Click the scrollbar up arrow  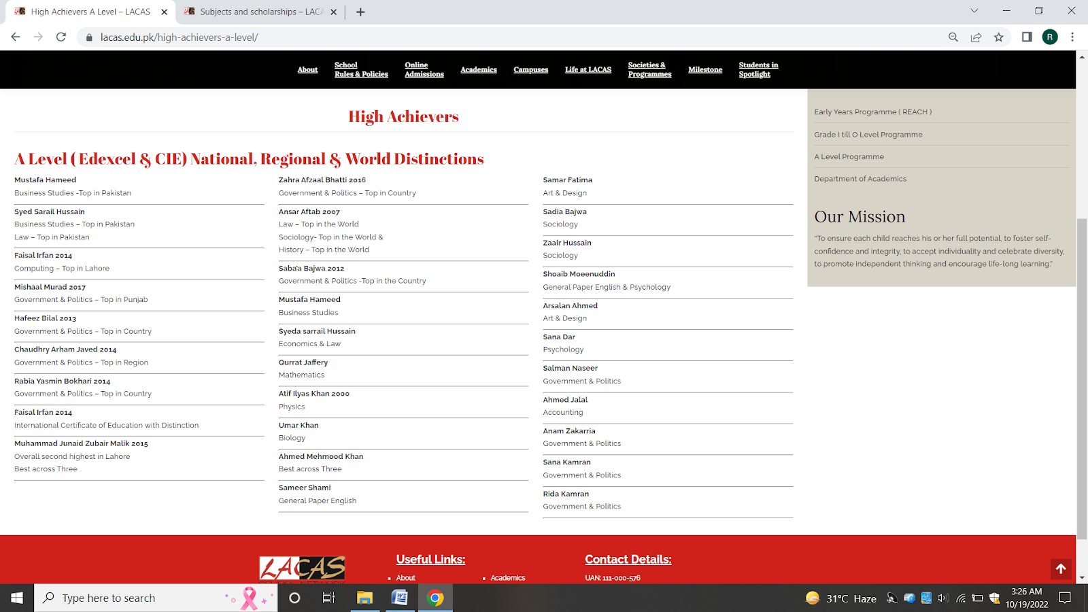1082,56
